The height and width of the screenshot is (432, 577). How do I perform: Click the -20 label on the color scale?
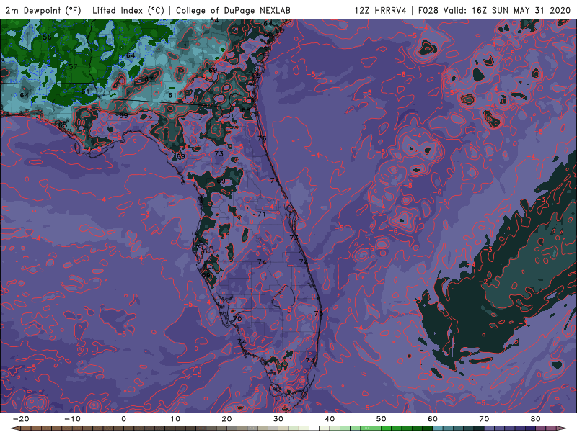click(21, 419)
